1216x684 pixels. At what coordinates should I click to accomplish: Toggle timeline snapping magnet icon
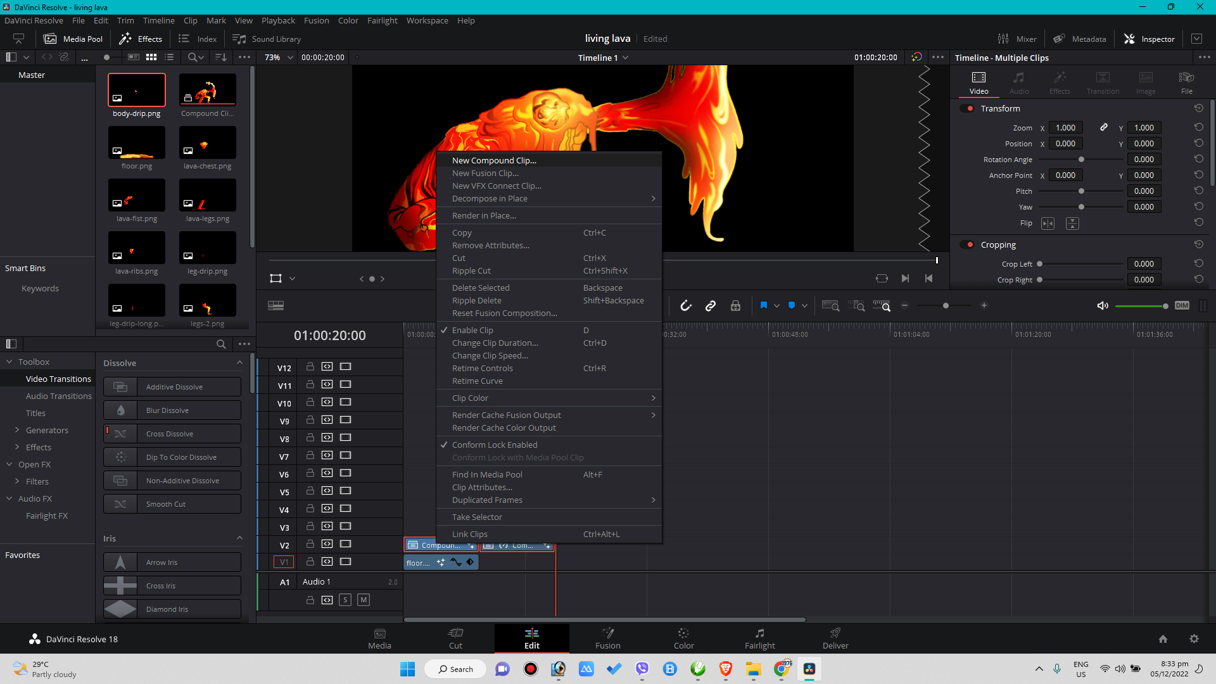click(686, 306)
